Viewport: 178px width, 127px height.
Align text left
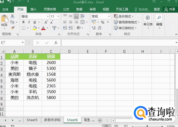pos(65,22)
